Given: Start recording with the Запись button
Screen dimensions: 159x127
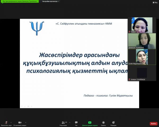Looking at the screenshot, I should pos(103,123).
